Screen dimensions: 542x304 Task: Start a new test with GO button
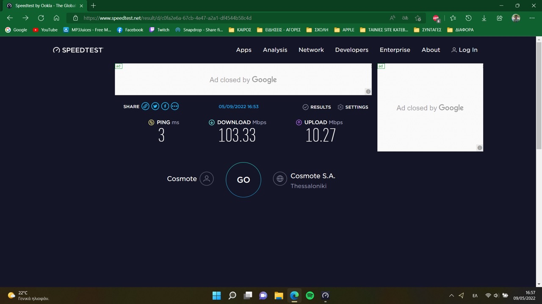[x=243, y=179]
